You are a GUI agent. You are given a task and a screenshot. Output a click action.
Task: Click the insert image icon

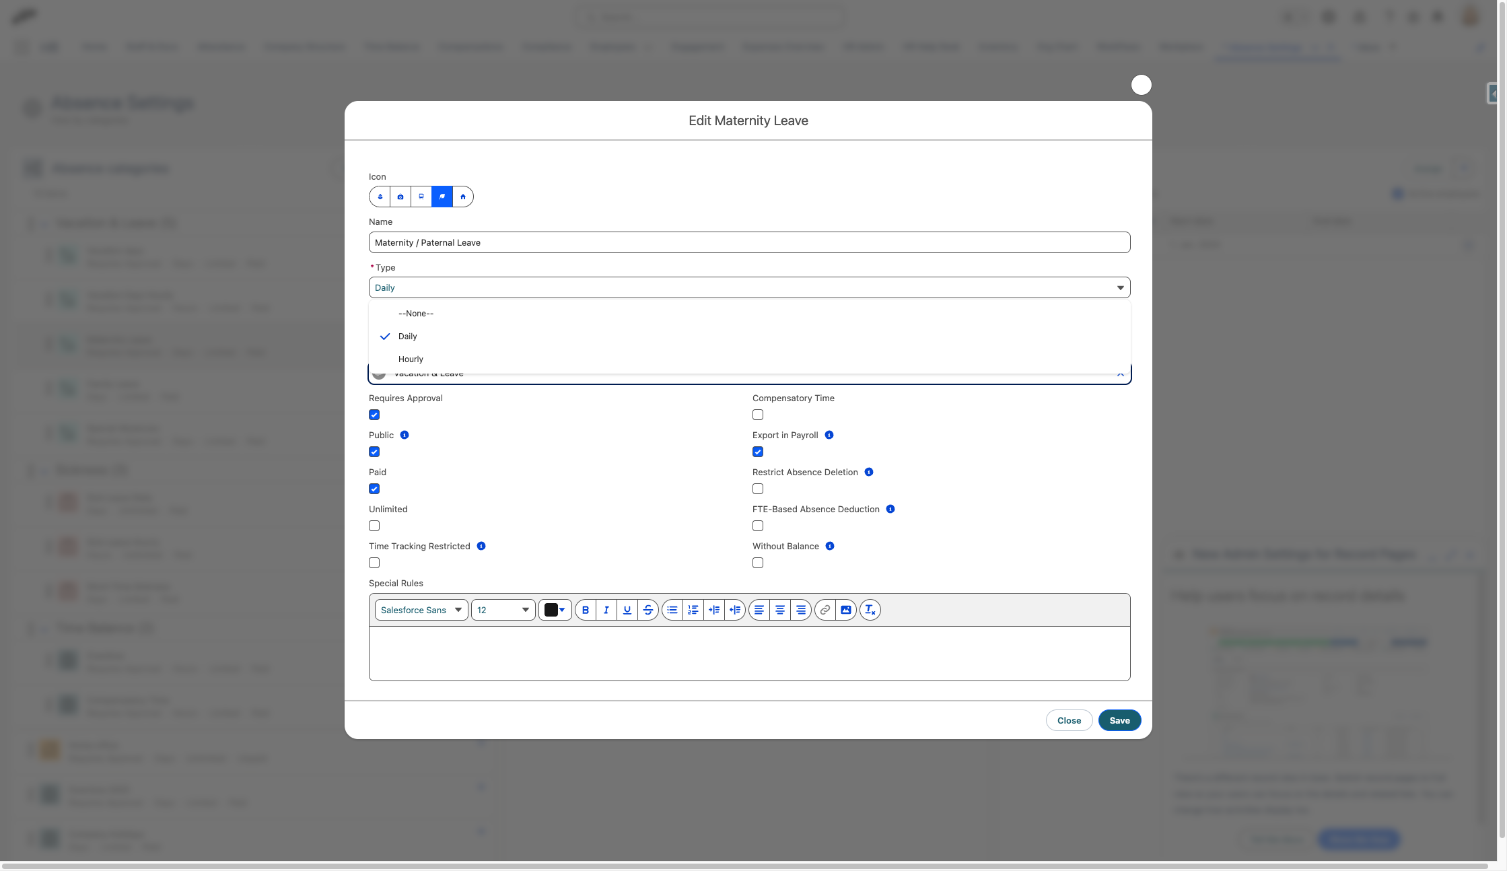(846, 610)
